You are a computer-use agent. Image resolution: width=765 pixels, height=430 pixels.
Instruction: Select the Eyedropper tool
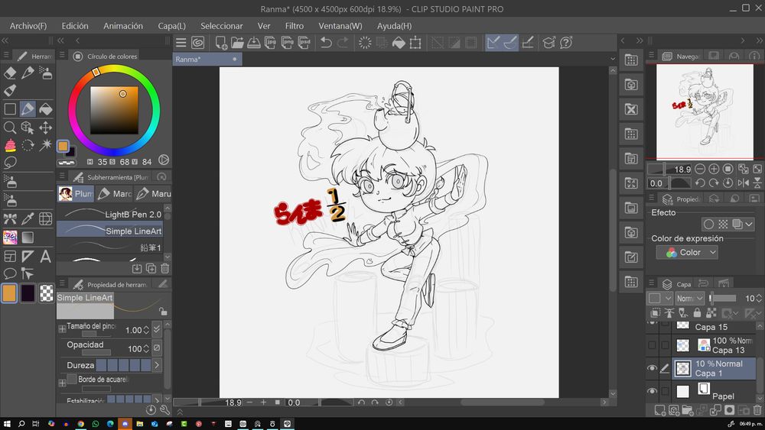[28, 218]
